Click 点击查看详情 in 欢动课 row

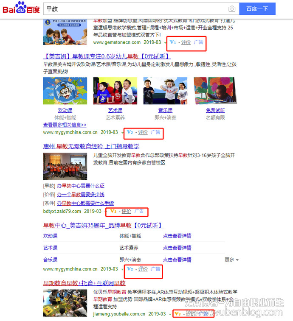tap(177, 236)
